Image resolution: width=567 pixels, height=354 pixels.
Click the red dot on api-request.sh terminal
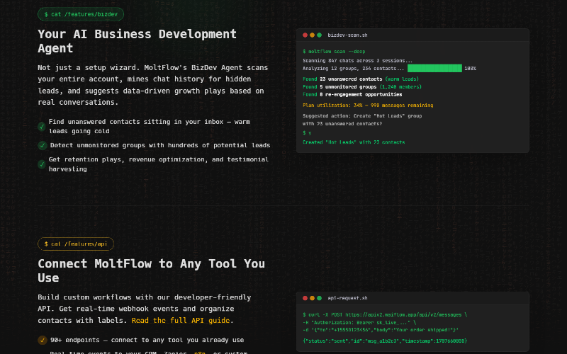click(305, 298)
